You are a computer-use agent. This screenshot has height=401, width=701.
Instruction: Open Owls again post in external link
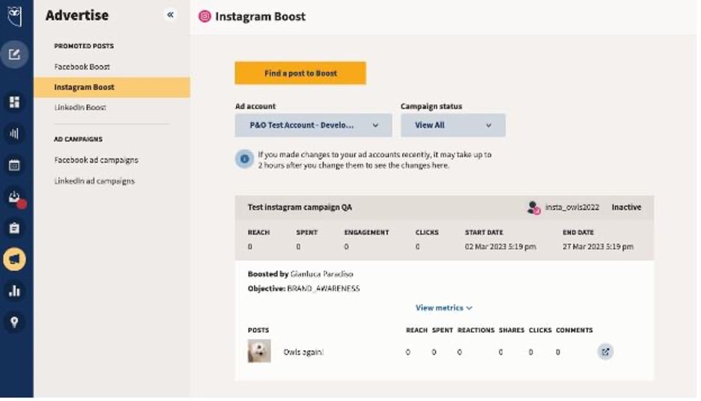pyautogui.click(x=605, y=352)
